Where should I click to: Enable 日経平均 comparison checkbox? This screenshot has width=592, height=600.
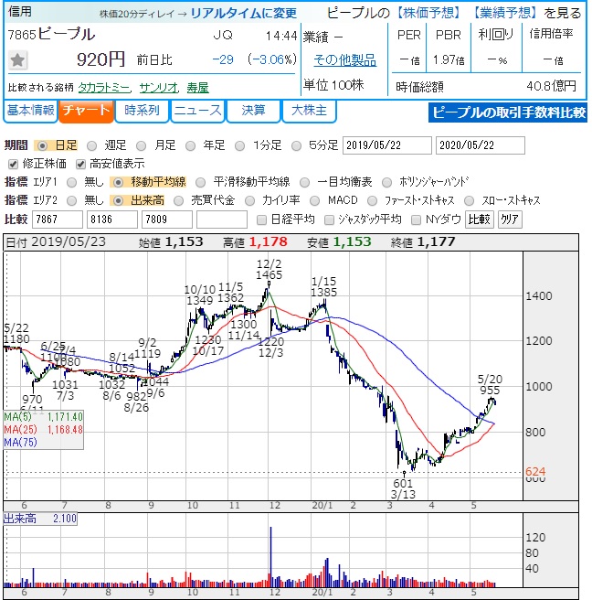pos(261,220)
